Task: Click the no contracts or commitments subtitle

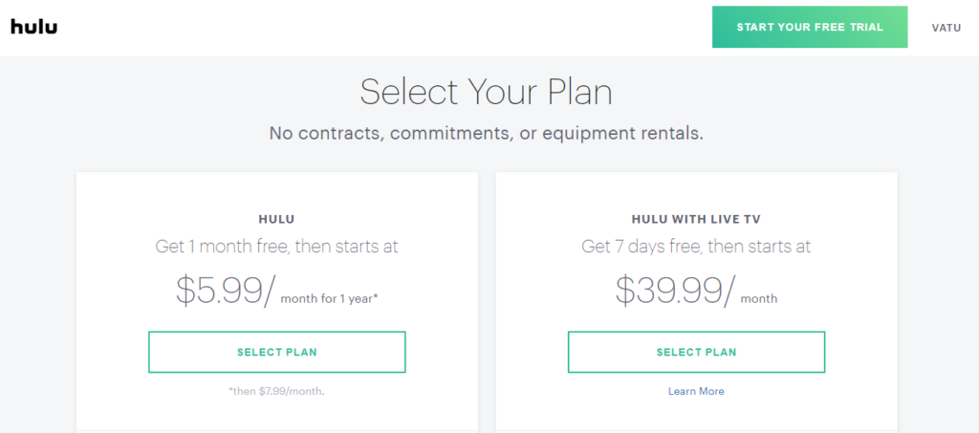Action: pos(486,133)
